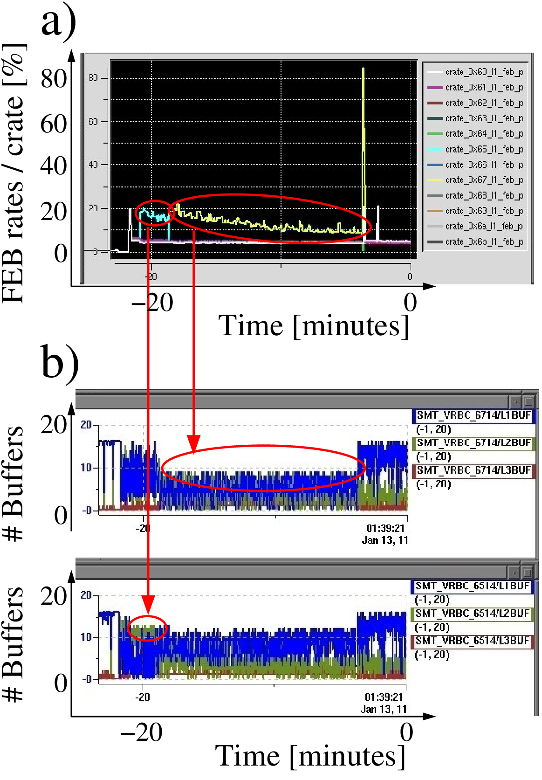
Task: Select the SMT_VRBC_6714/L1BUF channel label
Action: tap(473, 415)
